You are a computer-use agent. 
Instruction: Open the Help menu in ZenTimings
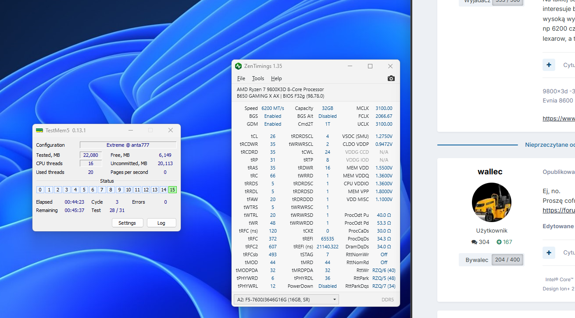point(276,78)
